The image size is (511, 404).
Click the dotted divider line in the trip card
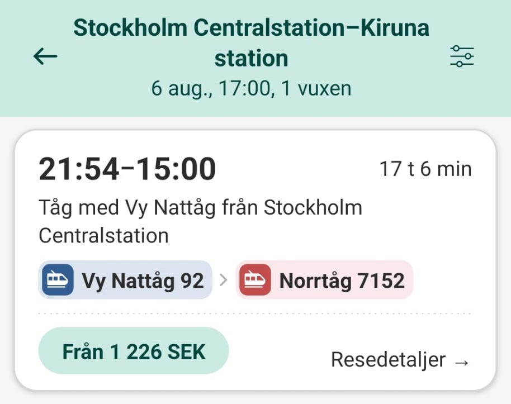254,314
